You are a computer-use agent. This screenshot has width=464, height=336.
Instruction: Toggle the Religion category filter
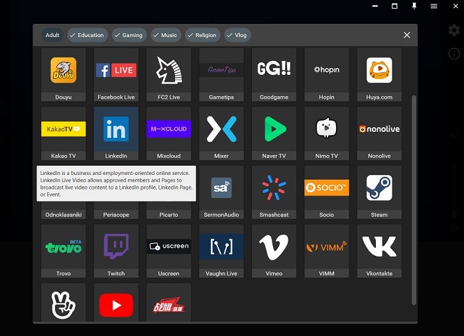click(203, 35)
